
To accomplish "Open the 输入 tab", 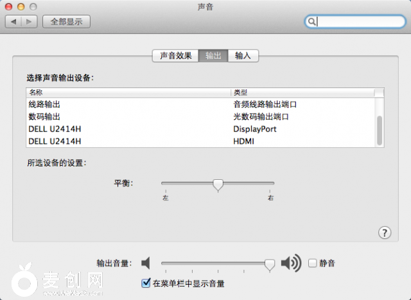I will 243,56.
